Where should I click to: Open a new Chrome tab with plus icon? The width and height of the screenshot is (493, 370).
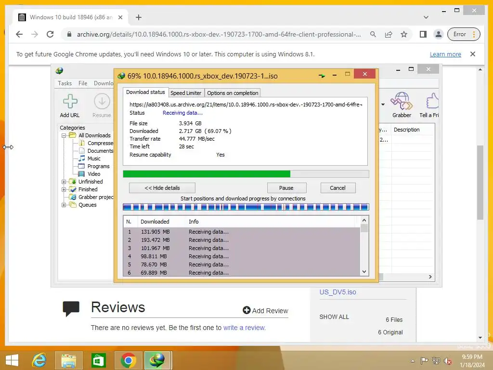139,17
